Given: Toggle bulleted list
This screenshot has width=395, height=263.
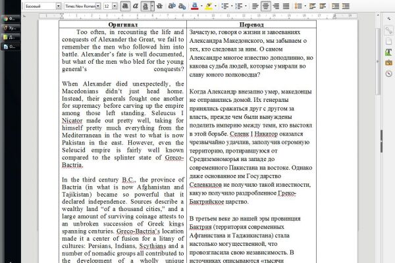Looking at the screenshot, I should [225, 6].
